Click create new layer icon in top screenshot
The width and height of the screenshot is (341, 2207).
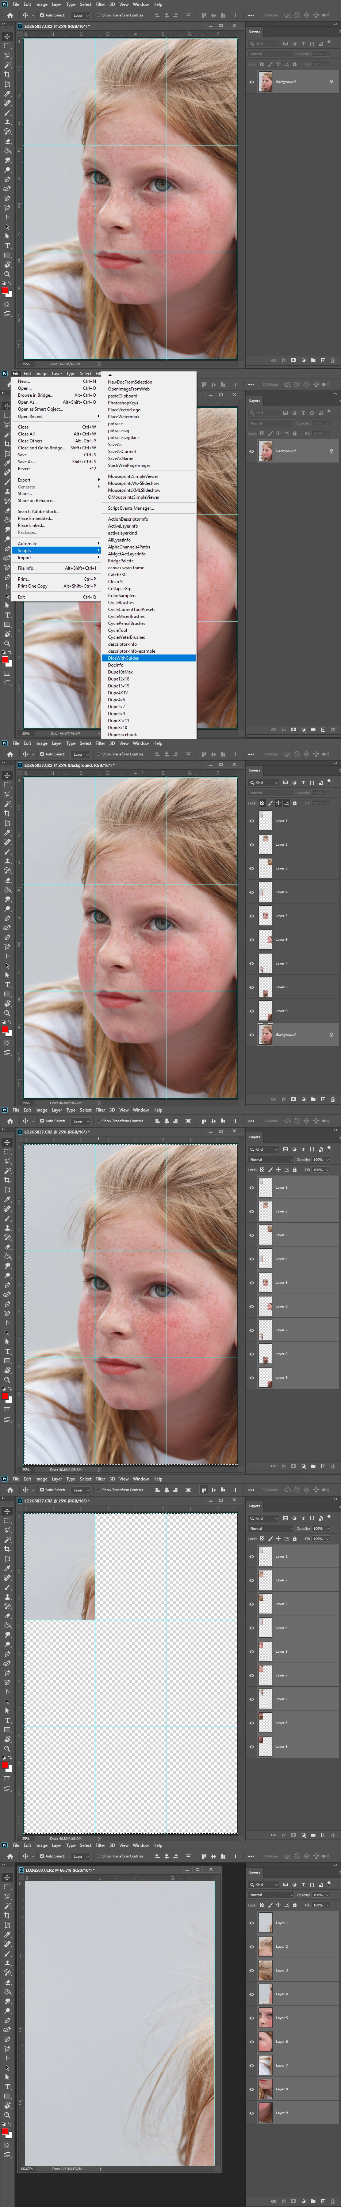323,360
